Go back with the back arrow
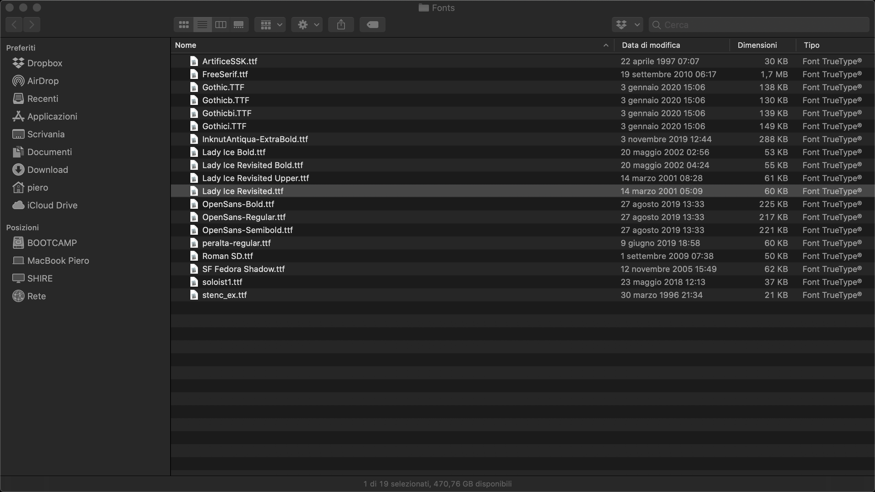 click(14, 25)
